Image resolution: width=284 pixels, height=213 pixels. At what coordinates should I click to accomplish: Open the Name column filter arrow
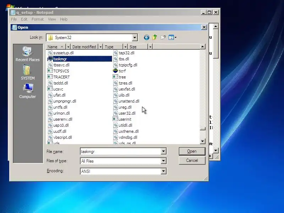68,47
